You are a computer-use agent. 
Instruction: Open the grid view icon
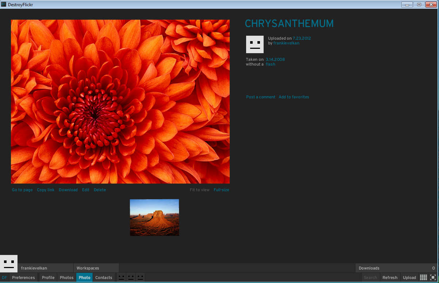[423, 278]
